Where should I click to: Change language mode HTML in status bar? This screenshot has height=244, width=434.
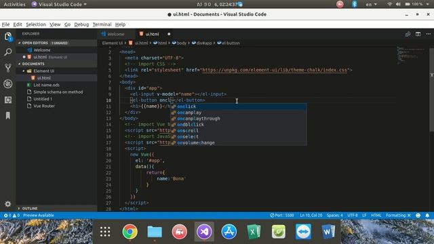click(x=376, y=216)
